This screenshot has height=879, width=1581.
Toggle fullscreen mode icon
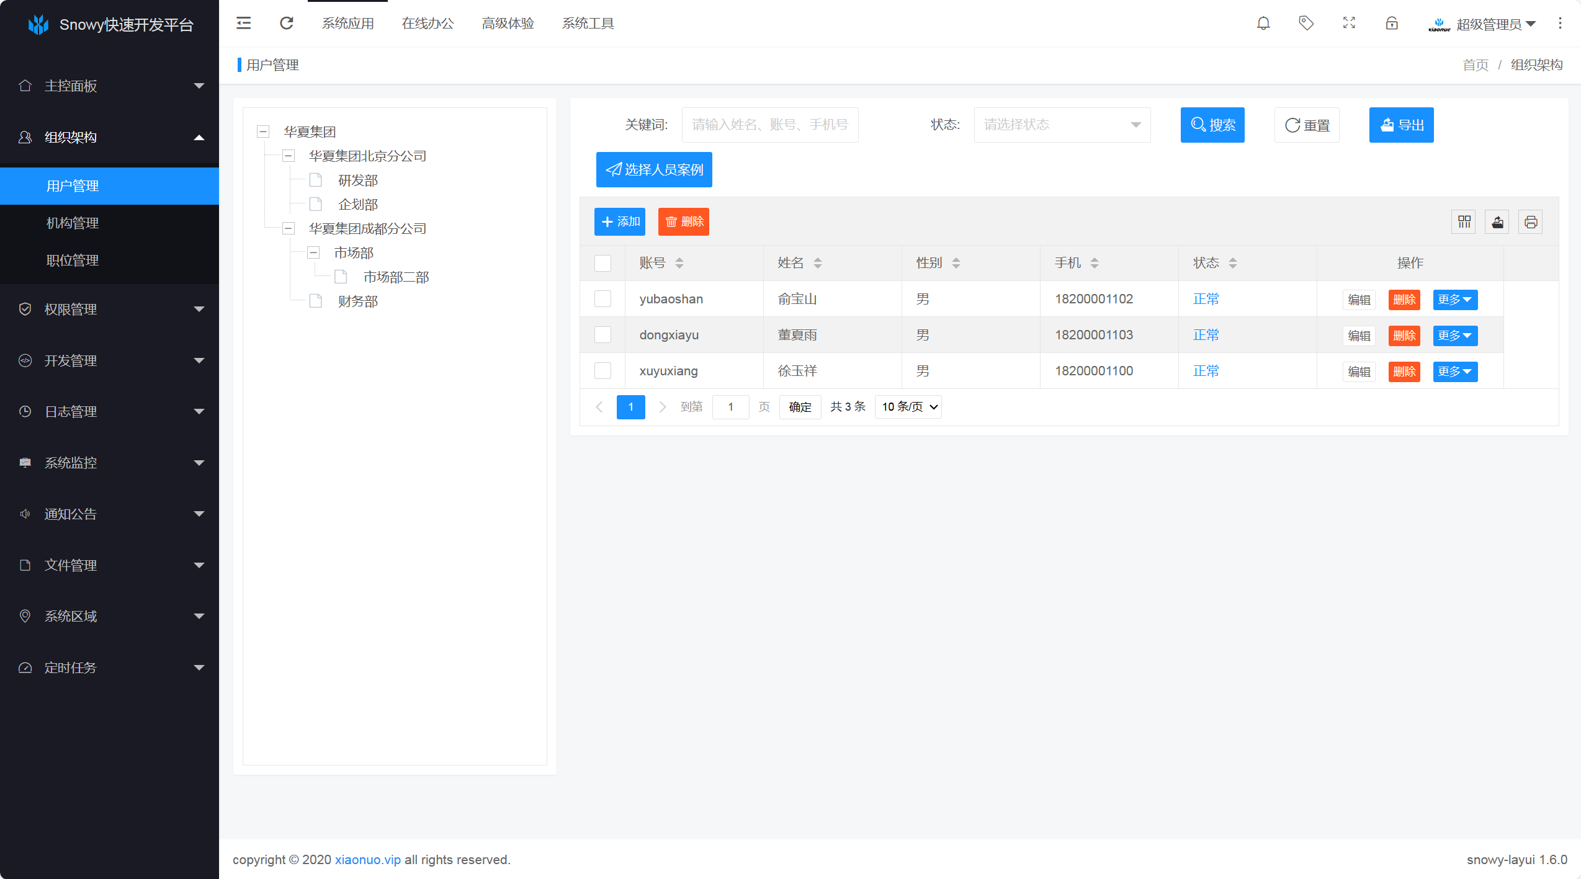1349,24
